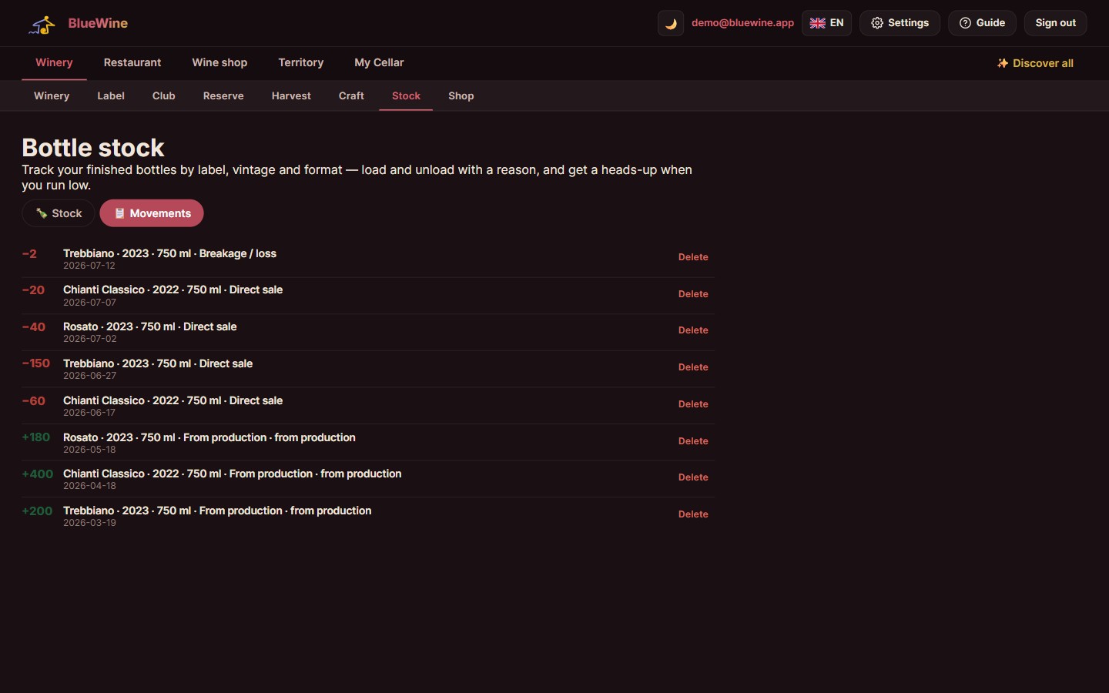Switch to the Restaurant section
This screenshot has width=1109, height=693.
point(132,62)
